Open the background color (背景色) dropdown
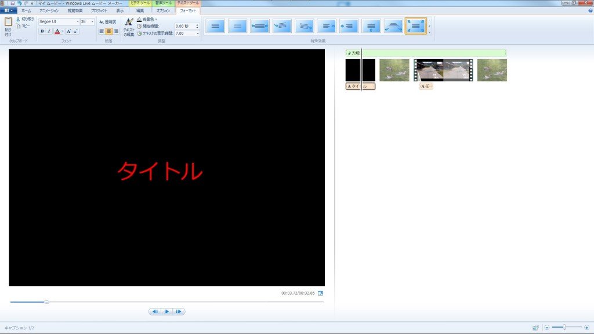The width and height of the screenshot is (594, 334). 147,19
